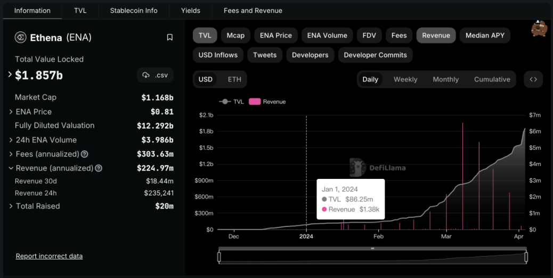
Task: Click the download cloud icon in .csv button
Action: [145, 75]
